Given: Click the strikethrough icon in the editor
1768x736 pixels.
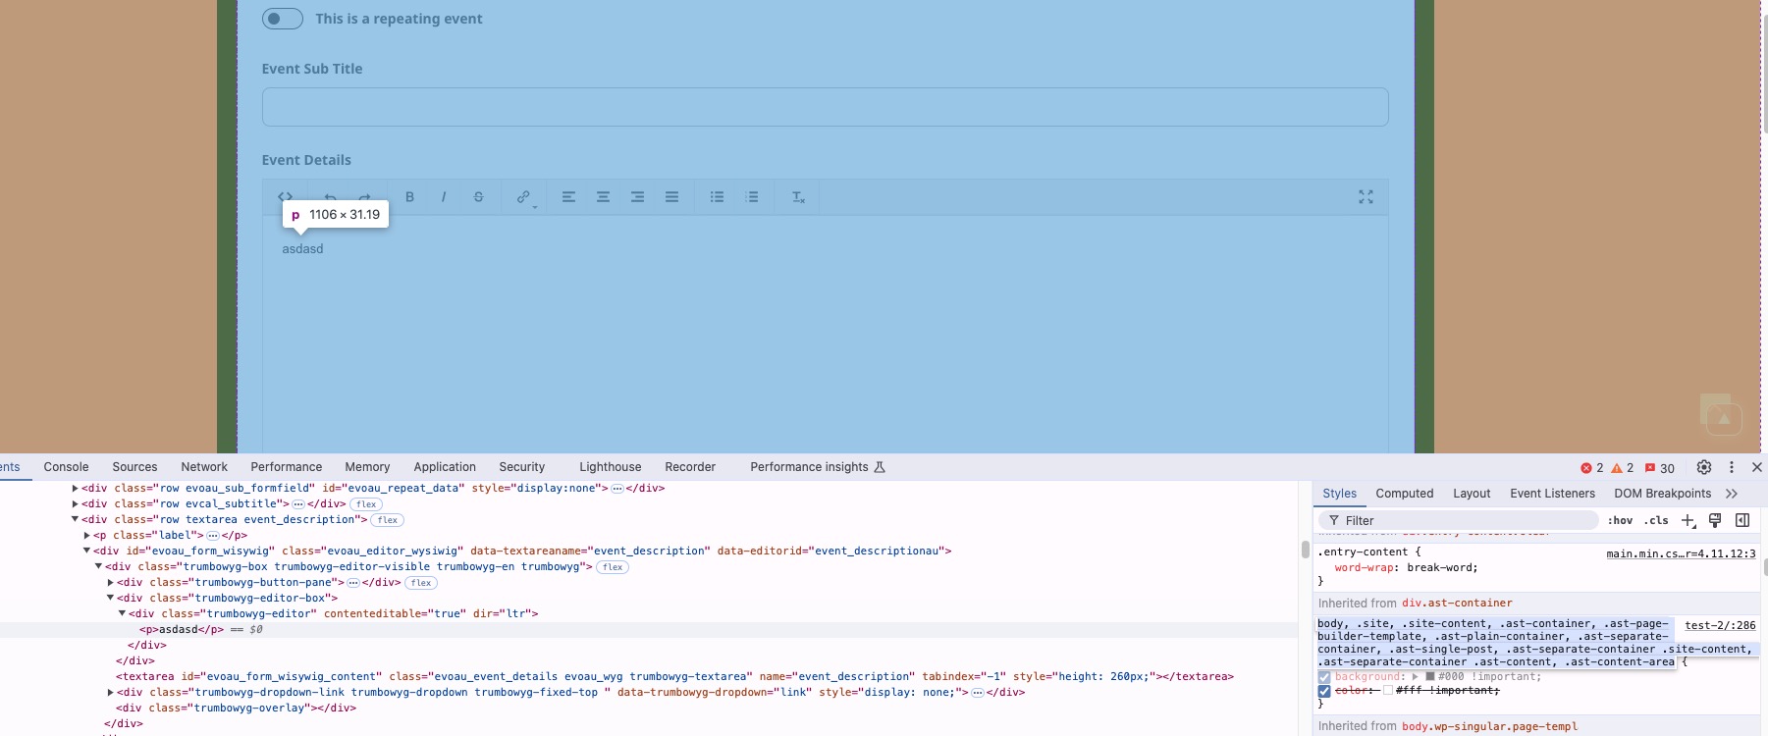Looking at the screenshot, I should 478,197.
